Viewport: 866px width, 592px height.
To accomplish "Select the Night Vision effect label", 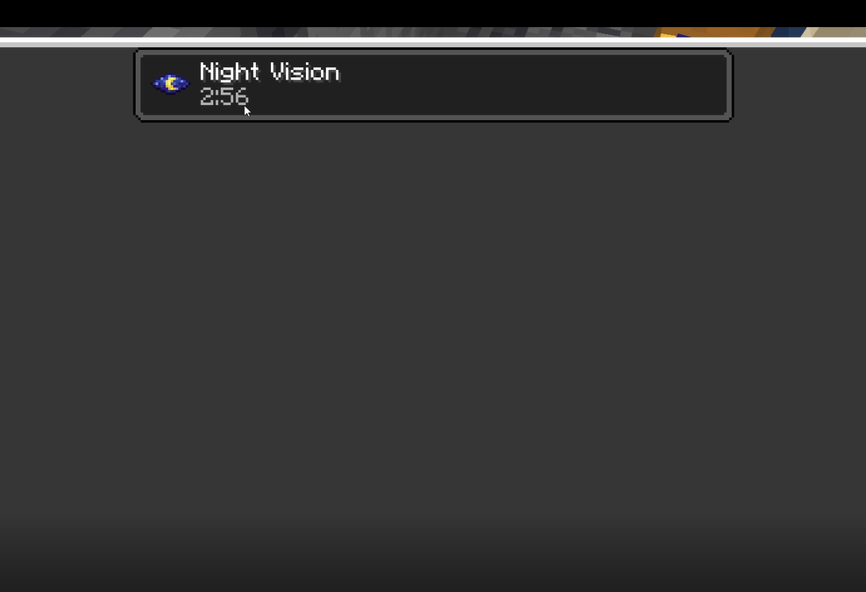I will 269,73.
